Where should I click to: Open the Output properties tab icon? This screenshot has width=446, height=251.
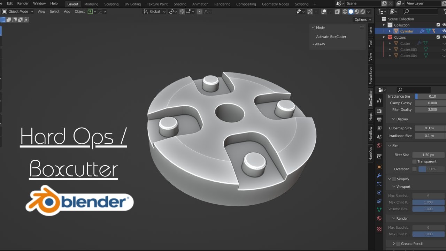pos(379,120)
